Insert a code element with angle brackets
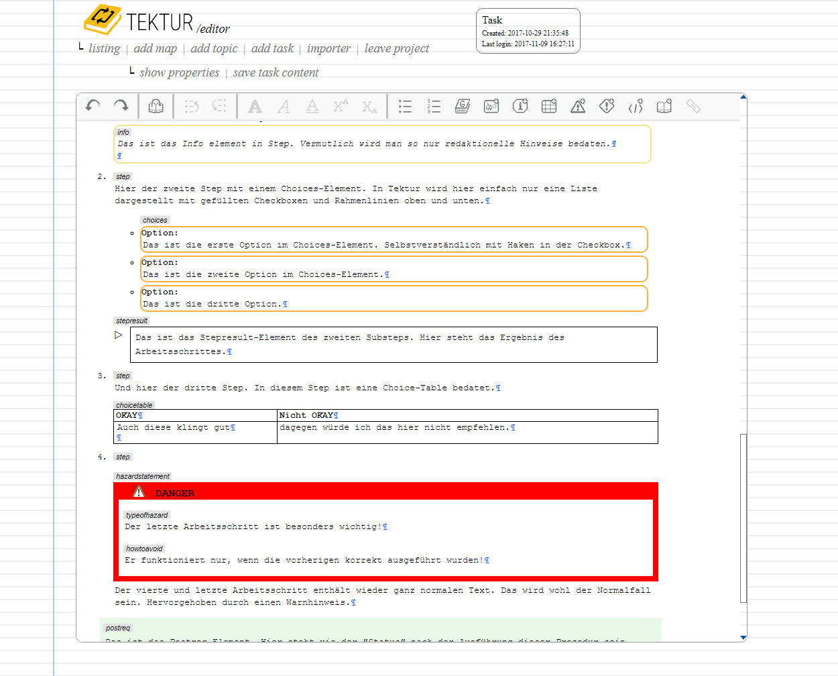The width and height of the screenshot is (838, 676). pyautogui.click(x=636, y=106)
